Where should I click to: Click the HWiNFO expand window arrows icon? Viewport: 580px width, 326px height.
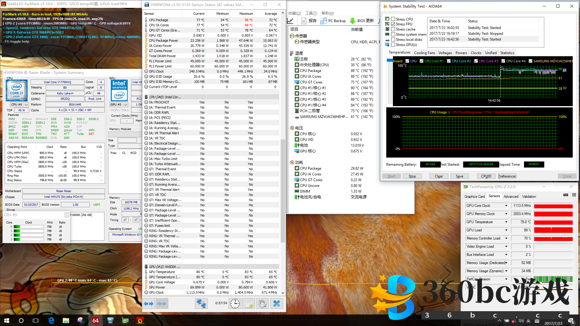coord(149,304)
